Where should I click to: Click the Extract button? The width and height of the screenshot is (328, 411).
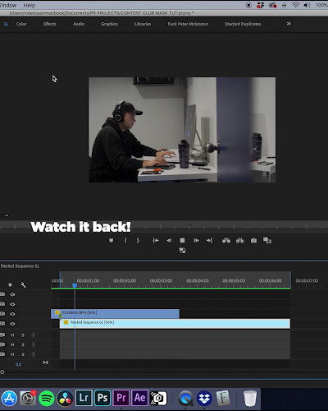coord(239,240)
